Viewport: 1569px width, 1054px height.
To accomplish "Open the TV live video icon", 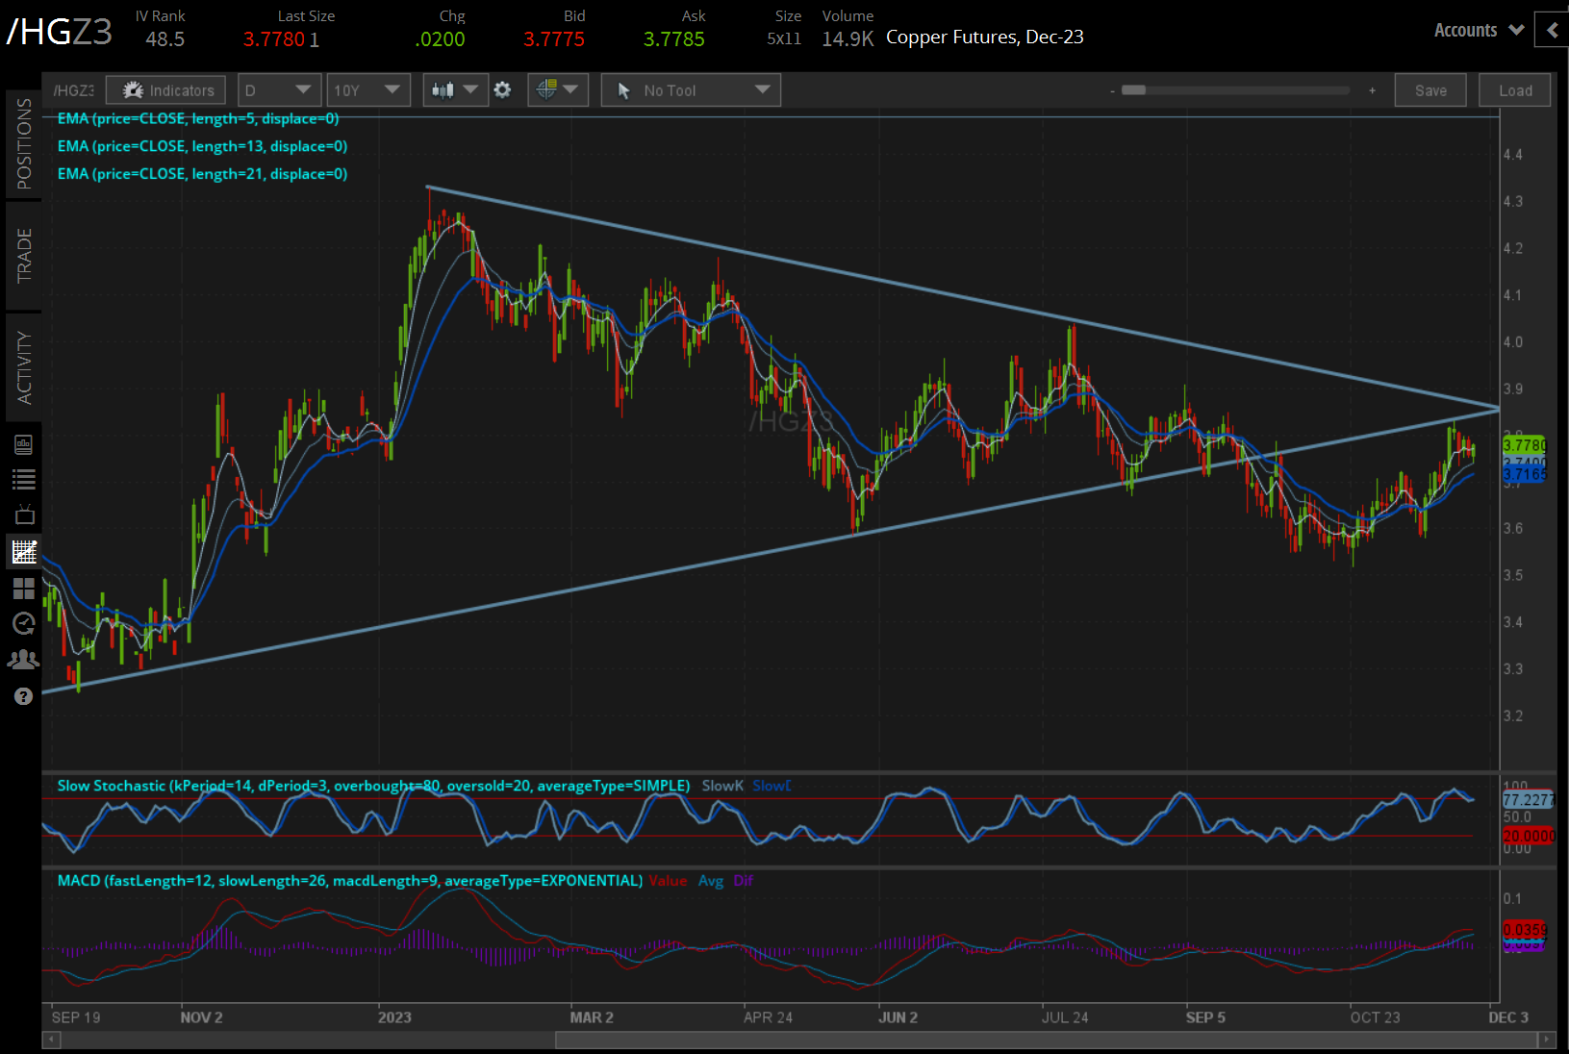I will tap(24, 514).
